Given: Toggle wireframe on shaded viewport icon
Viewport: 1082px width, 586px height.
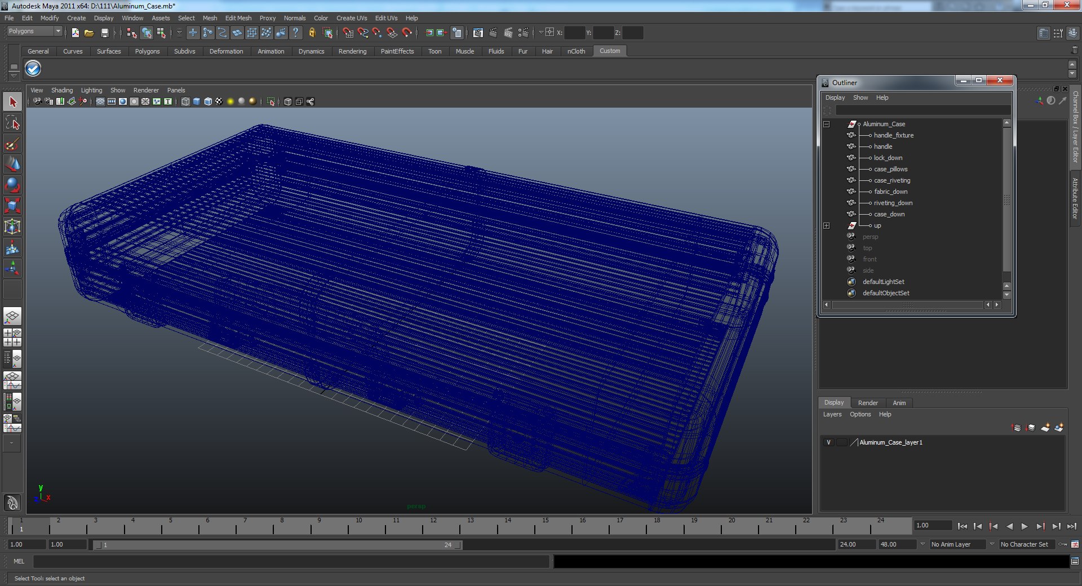Looking at the screenshot, I should pos(208,101).
